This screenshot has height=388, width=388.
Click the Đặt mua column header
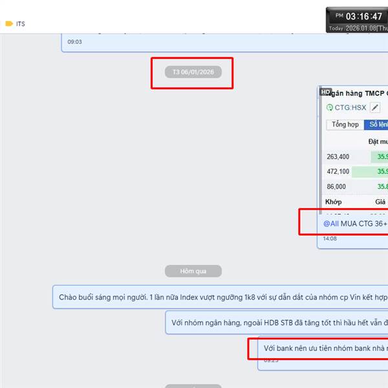(x=378, y=142)
